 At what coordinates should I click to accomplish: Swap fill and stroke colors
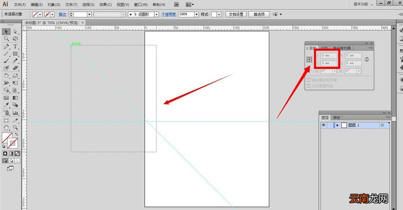point(17,134)
